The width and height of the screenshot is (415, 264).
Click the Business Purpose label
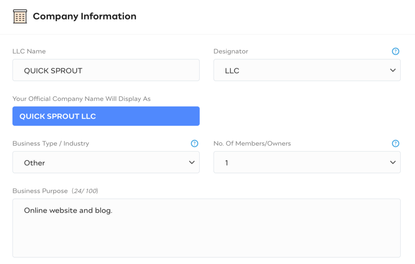click(x=40, y=191)
